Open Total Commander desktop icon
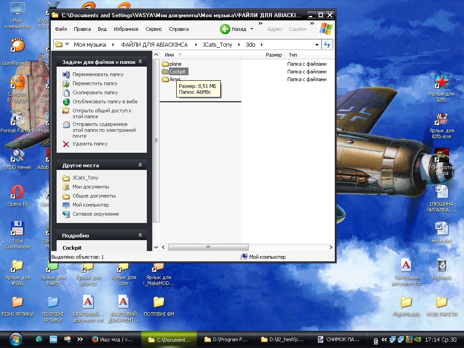464x348 pixels. (17, 229)
